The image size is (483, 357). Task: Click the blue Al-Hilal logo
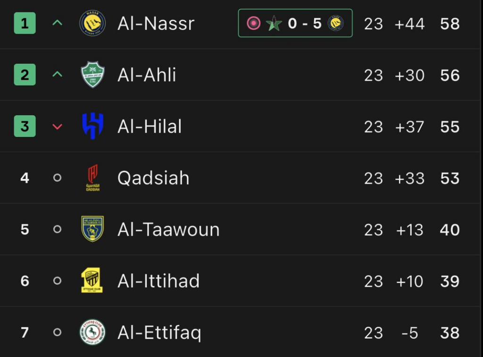point(92,126)
